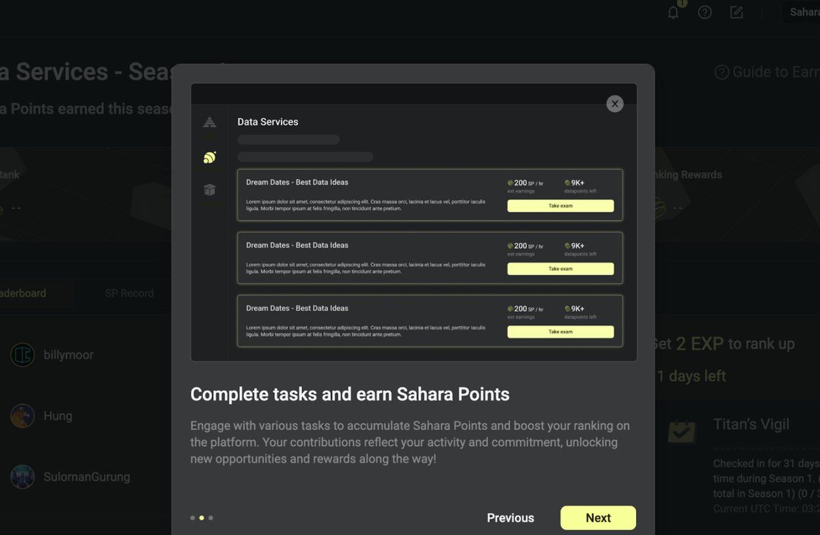Screen dimensions: 820x535
Task: Click the Next button
Action: tap(598, 518)
